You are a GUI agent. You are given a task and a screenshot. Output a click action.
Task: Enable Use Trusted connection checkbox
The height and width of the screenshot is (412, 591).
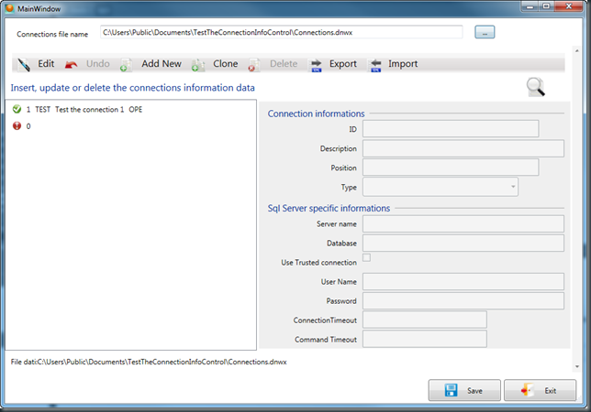pyautogui.click(x=367, y=259)
